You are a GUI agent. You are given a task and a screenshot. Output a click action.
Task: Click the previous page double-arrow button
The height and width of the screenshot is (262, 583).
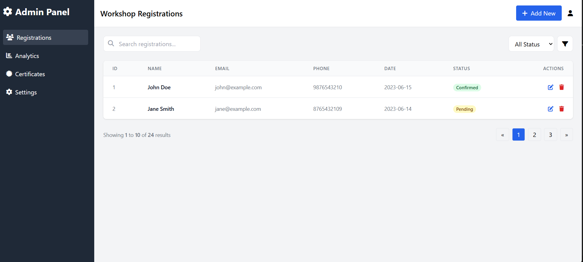(502, 135)
